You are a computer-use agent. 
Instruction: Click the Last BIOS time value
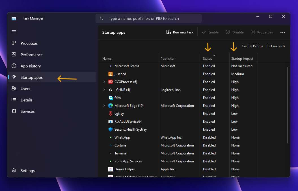275,46
